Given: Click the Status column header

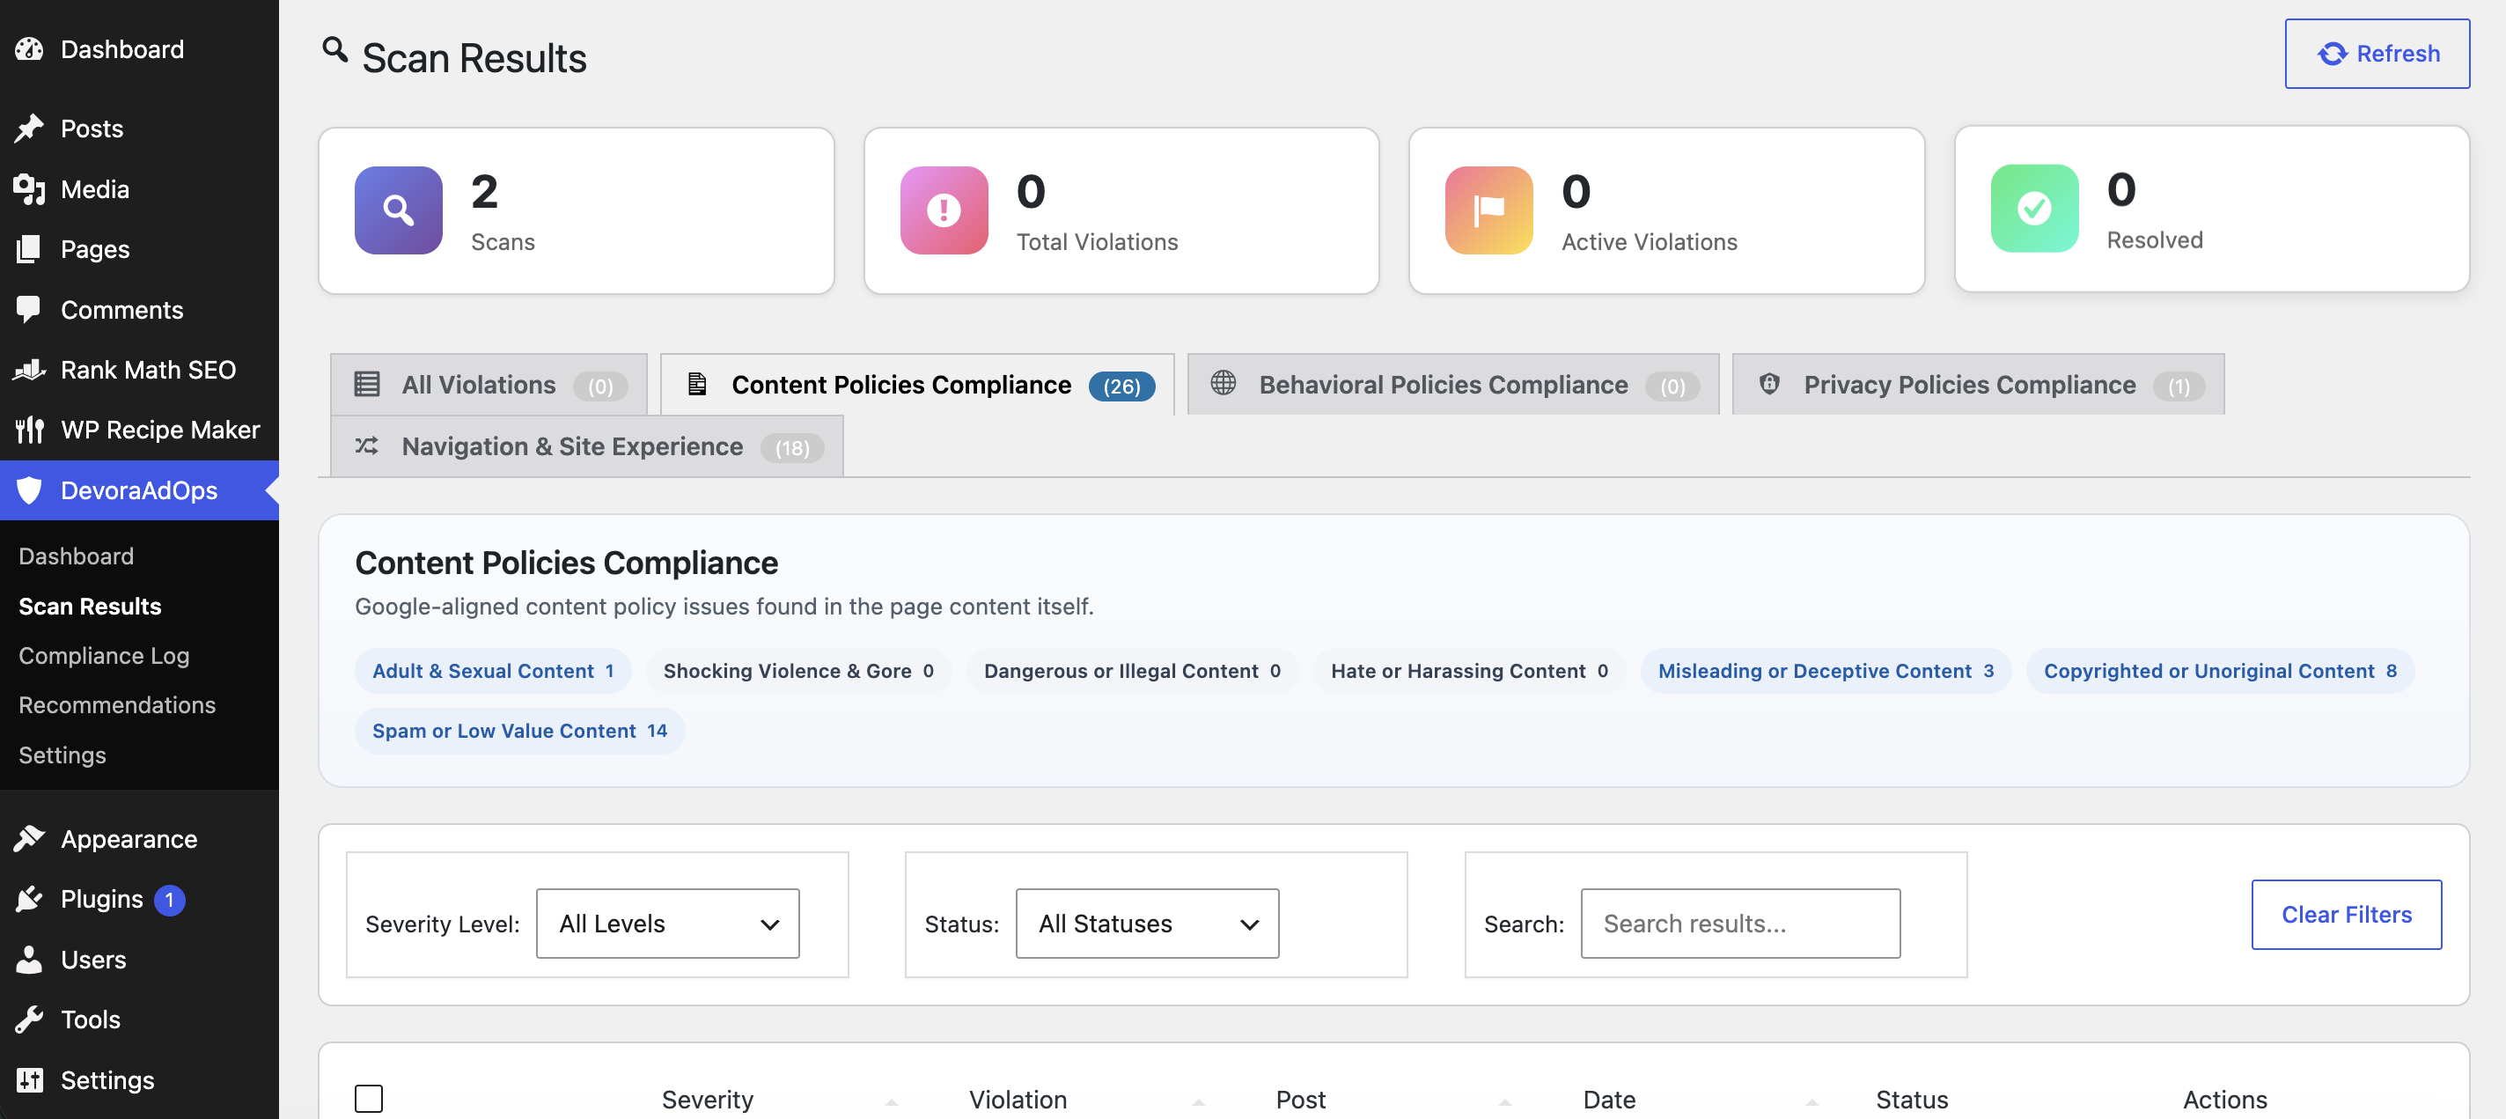Looking at the screenshot, I should coord(1911,1100).
